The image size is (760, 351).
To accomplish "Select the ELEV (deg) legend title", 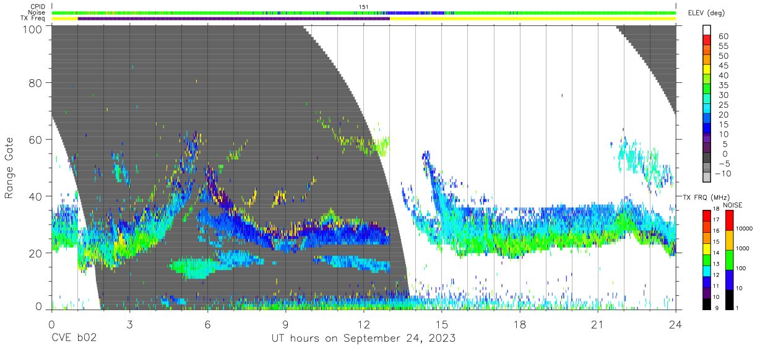I will (x=706, y=13).
